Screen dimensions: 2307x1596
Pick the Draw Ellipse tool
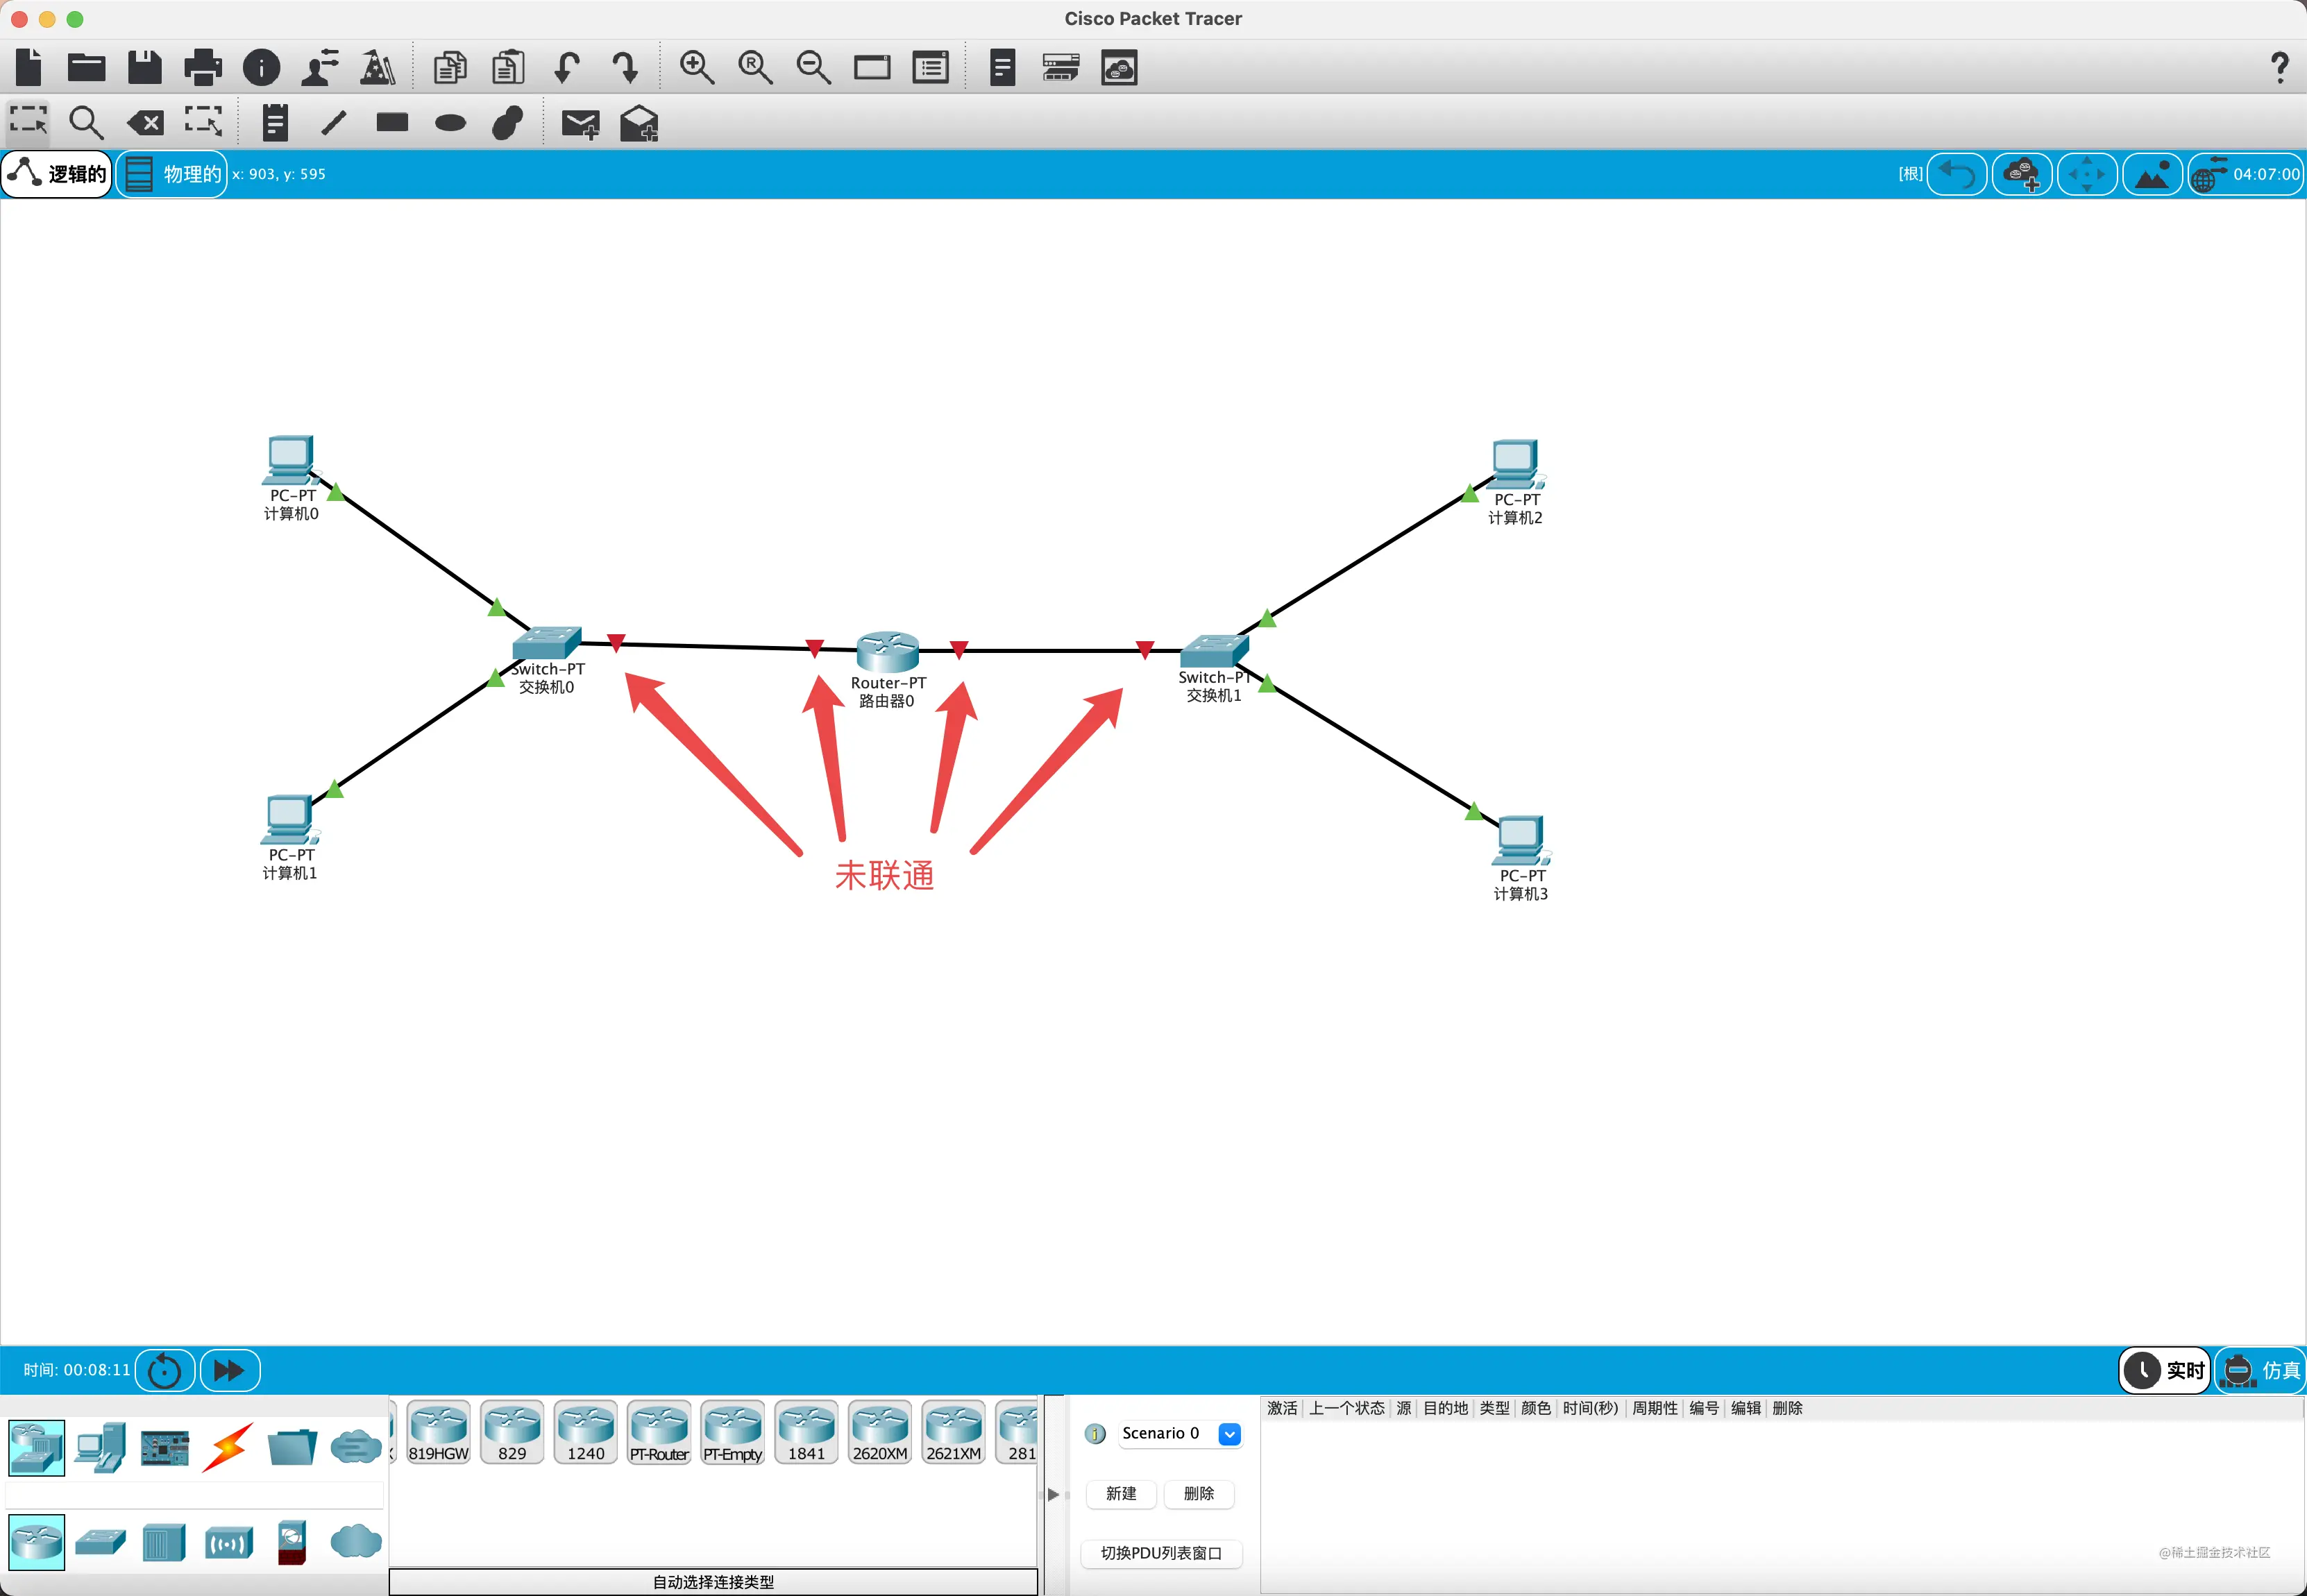[450, 123]
